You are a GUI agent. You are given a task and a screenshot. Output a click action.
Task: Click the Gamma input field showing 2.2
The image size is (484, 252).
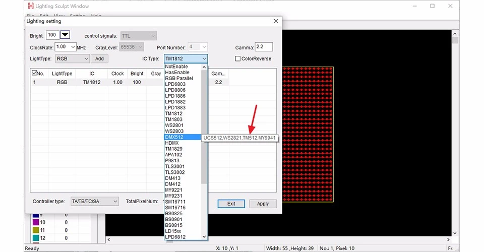[x=264, y=46]
